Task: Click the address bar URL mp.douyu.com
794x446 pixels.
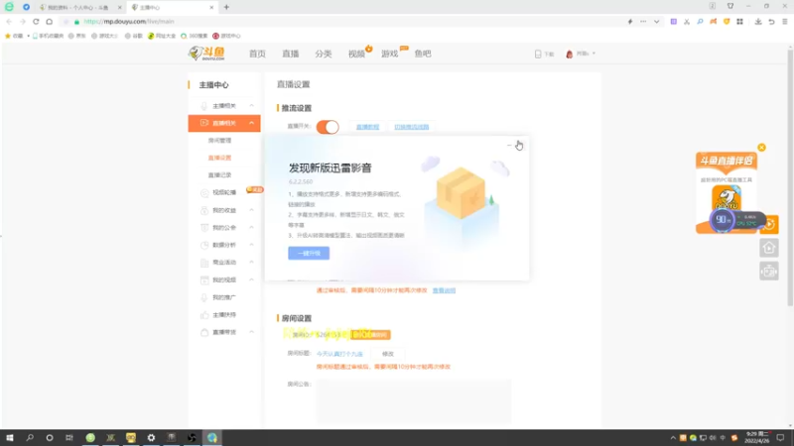Action: (129, 22)
